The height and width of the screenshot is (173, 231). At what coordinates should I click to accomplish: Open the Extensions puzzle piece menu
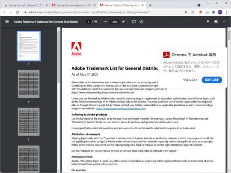point(213,12)
